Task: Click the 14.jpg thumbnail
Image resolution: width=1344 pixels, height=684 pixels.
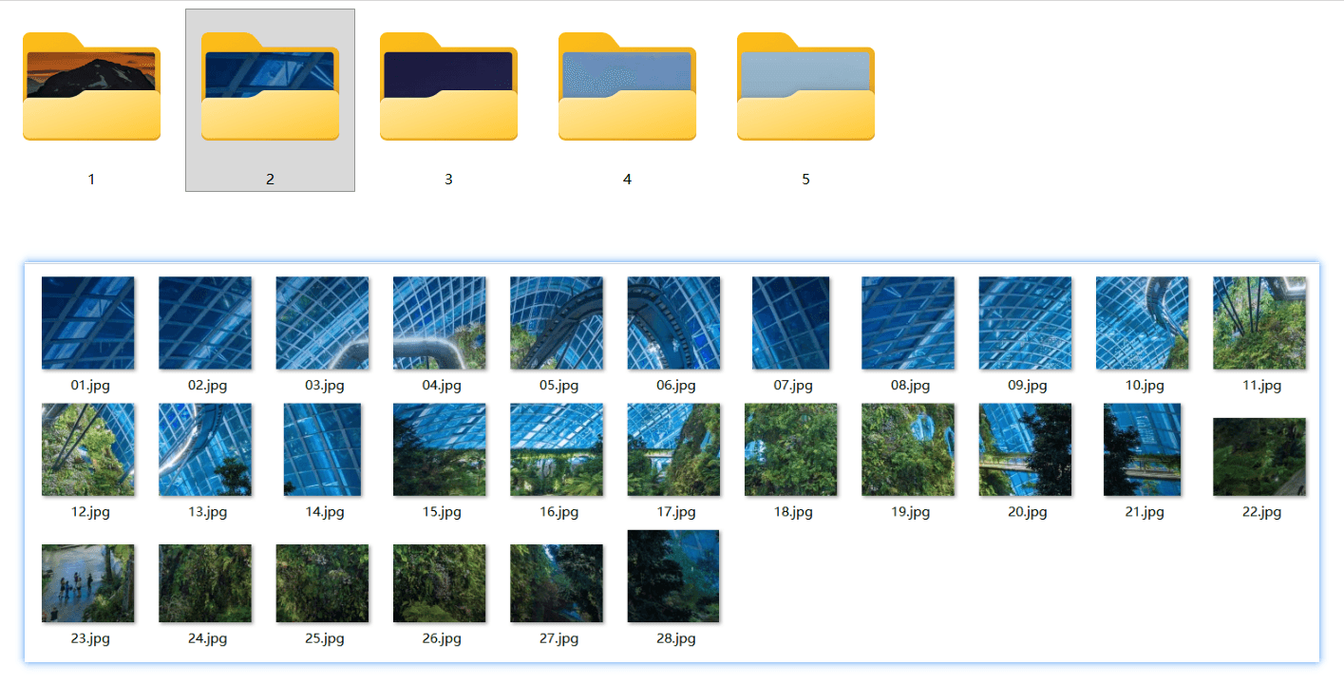Action: pyautogui.click(x=322, y=449)
